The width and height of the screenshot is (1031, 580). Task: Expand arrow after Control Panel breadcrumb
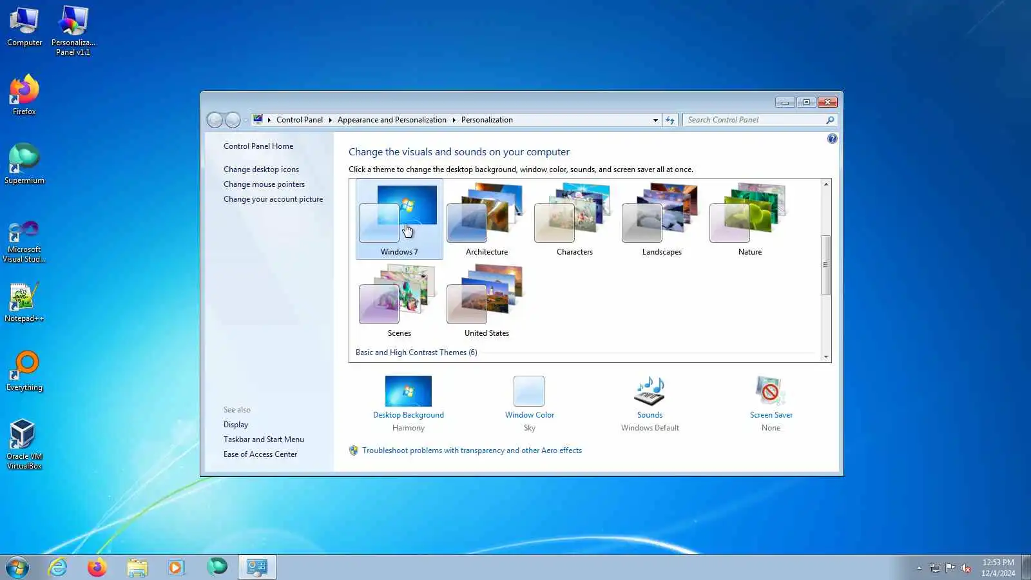coord(330,120)
